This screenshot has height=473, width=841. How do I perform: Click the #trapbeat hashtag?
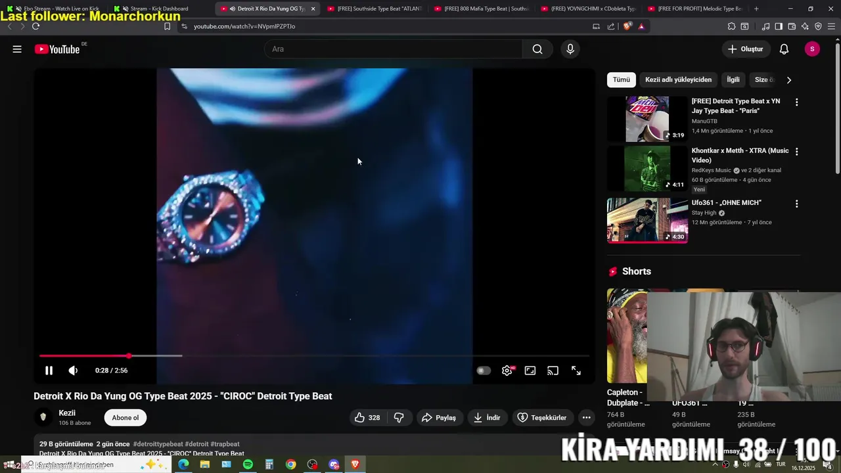225,444
